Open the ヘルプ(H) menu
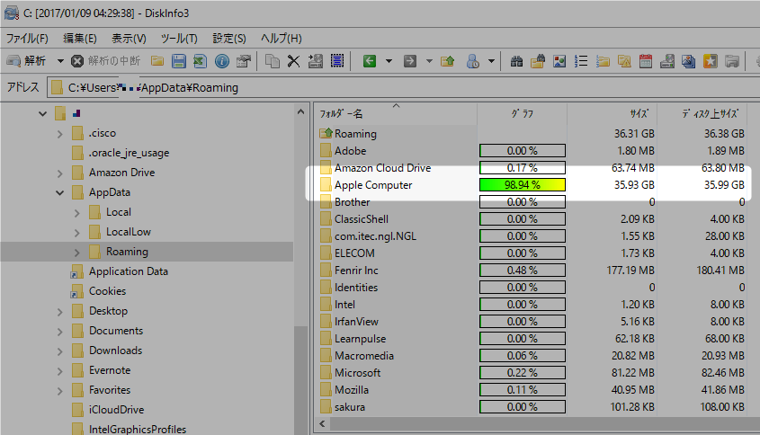 [x=282, y=39]
